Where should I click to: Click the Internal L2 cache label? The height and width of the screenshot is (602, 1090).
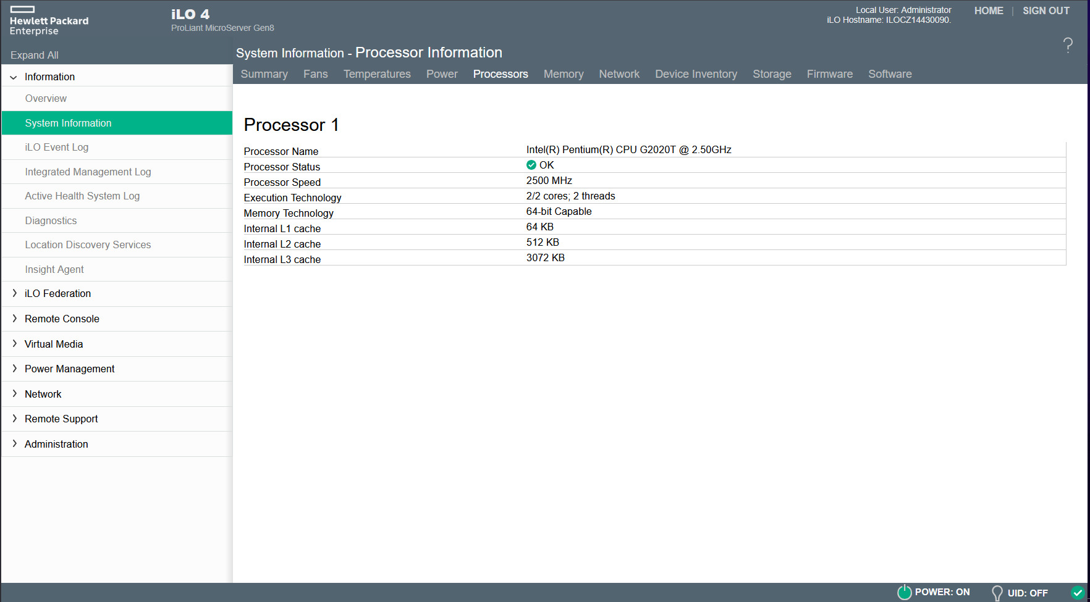pos(282,244)
